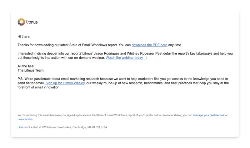Click the 'Hi there,' greeting text

[x=24, y=37]
